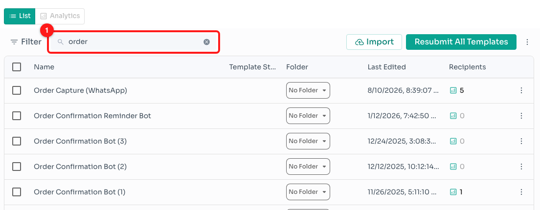Image resolution: width=540 pixels, height=210 pixels.
Task: Open row menu for Order Confirmation Bot (2)
Action: coord(521,167)
